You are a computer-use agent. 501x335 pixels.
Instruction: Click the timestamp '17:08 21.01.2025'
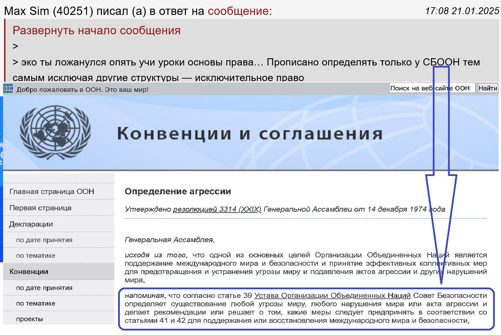(462, 11)
